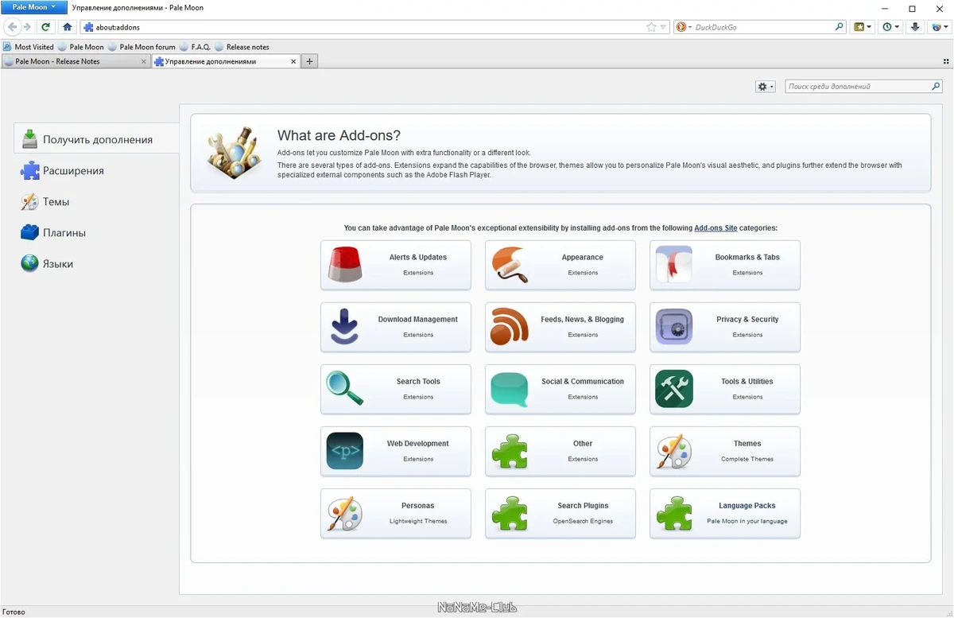Select the Search Tools magnifier tile

click(396, 389)
